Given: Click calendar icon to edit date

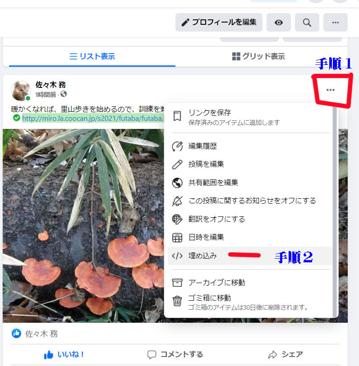Looking at the screenshot, I should click(x=177, y=237).
